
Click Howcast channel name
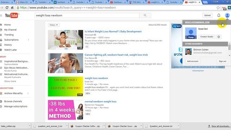89,35
